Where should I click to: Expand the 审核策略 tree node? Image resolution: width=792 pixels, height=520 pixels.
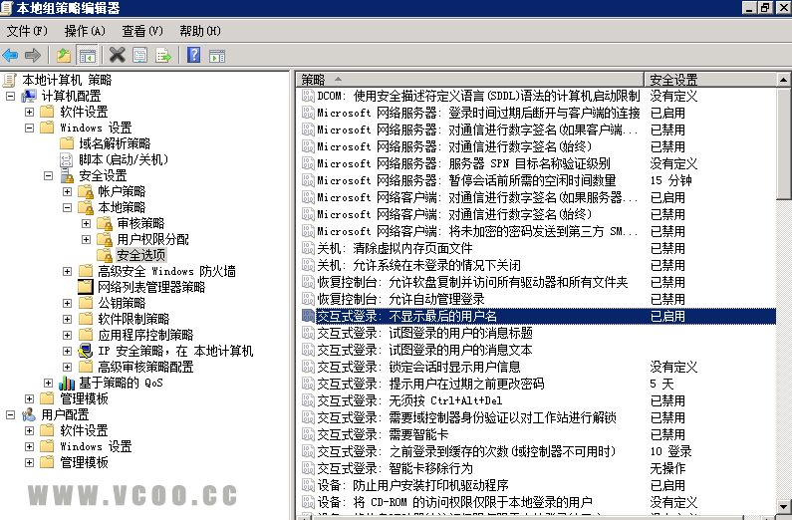pos(86,223)
